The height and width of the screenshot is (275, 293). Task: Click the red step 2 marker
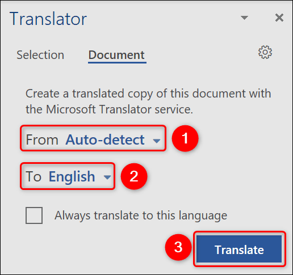134,176
